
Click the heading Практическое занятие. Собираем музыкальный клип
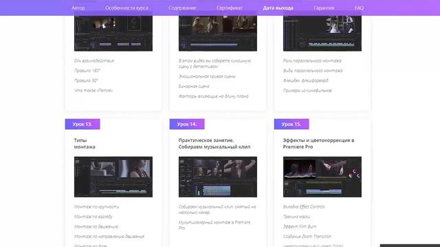coord(214,143)
